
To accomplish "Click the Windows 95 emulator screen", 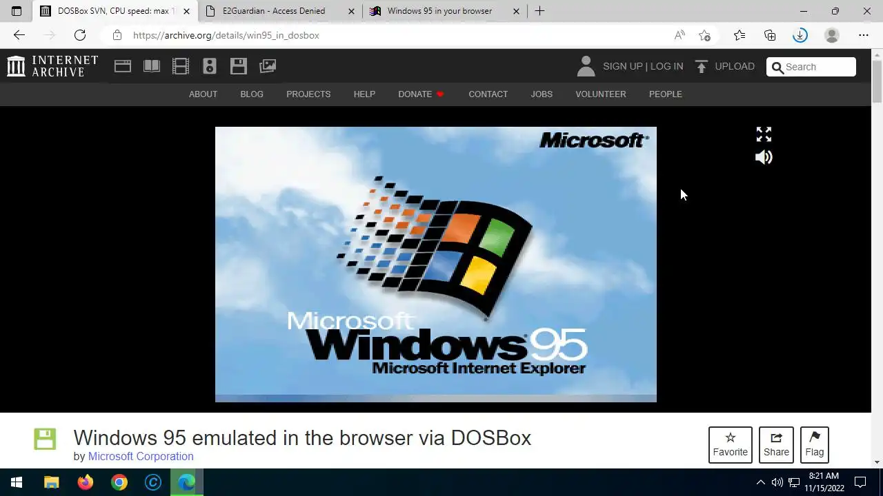I will coord(436,265).
